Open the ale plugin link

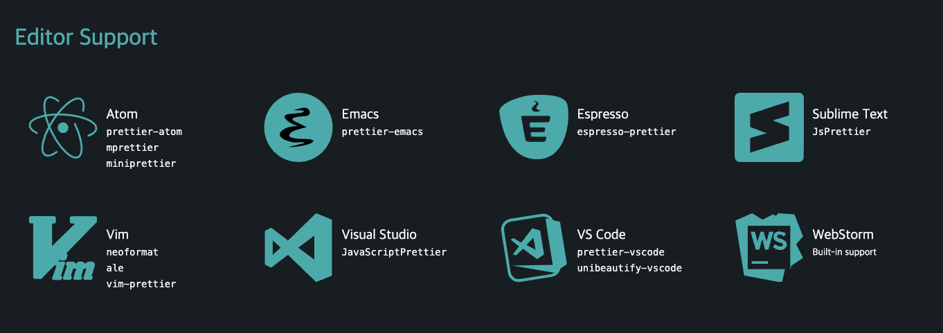[115, 268]
